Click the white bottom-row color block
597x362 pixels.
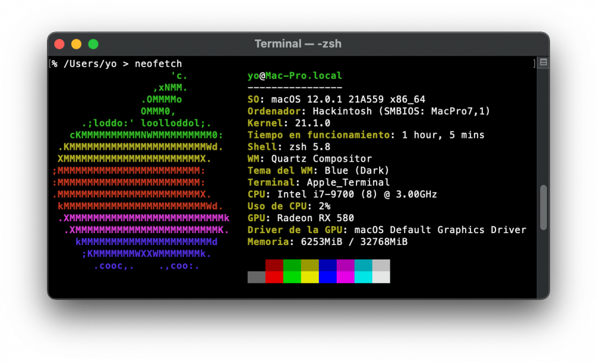(x=381, y=277)
